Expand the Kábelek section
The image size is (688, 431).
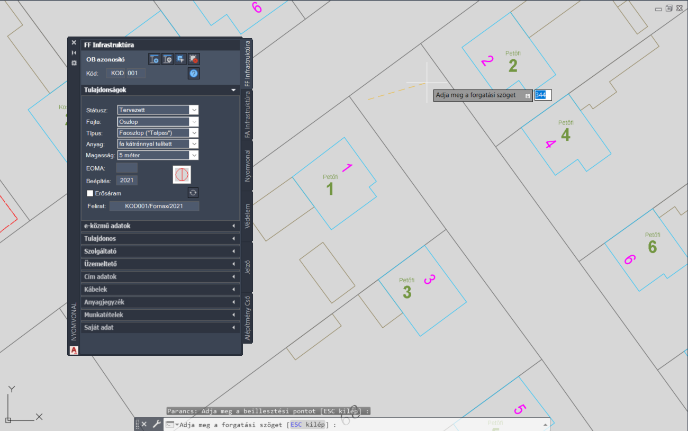[x=160, y=290]
